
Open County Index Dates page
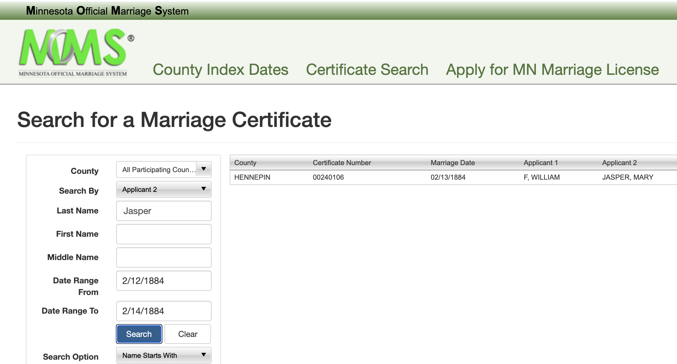(220, 70)
